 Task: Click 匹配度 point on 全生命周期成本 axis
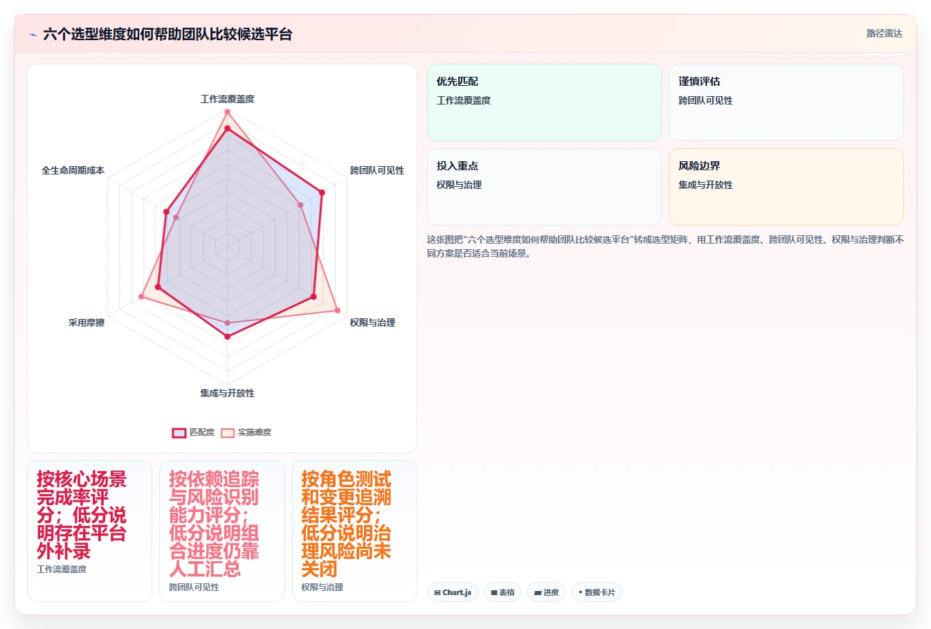166,211
